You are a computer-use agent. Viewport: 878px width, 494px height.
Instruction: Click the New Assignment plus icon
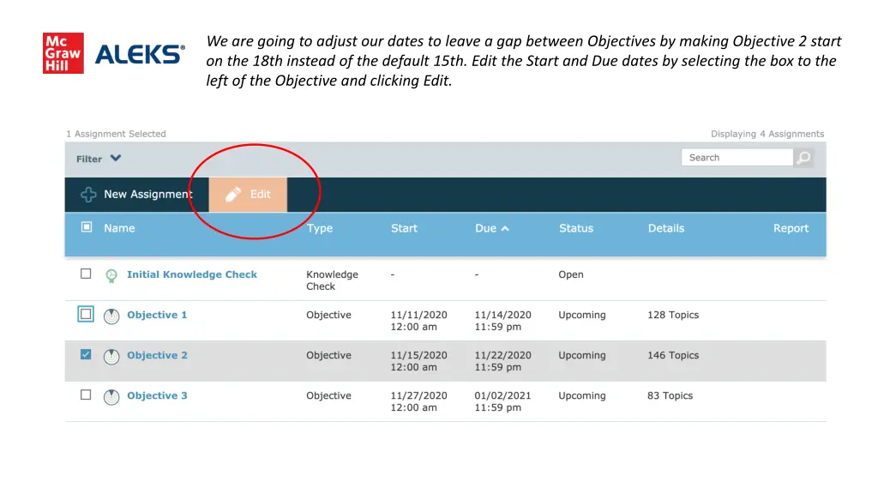pyautogui.click(x=88, y=195)
